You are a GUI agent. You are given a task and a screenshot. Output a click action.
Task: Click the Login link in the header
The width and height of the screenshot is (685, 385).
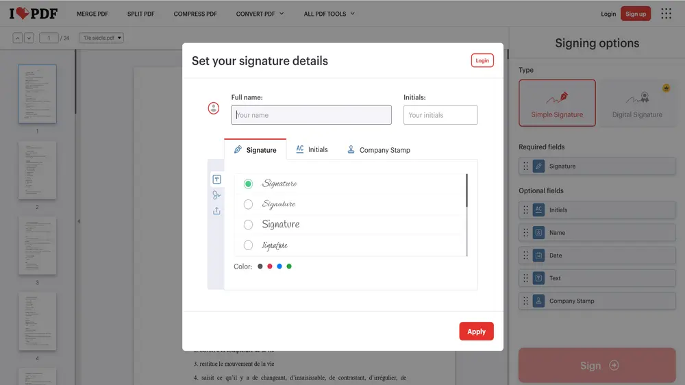(608, 14)
